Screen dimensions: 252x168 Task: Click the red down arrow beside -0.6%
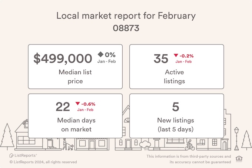[77, 104]
